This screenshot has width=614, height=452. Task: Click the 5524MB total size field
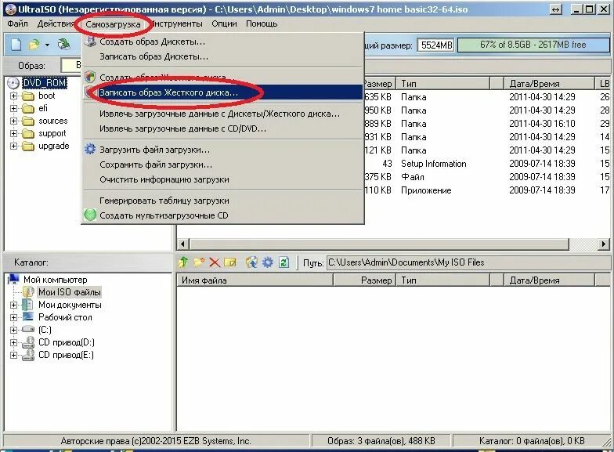coord(435,45)
